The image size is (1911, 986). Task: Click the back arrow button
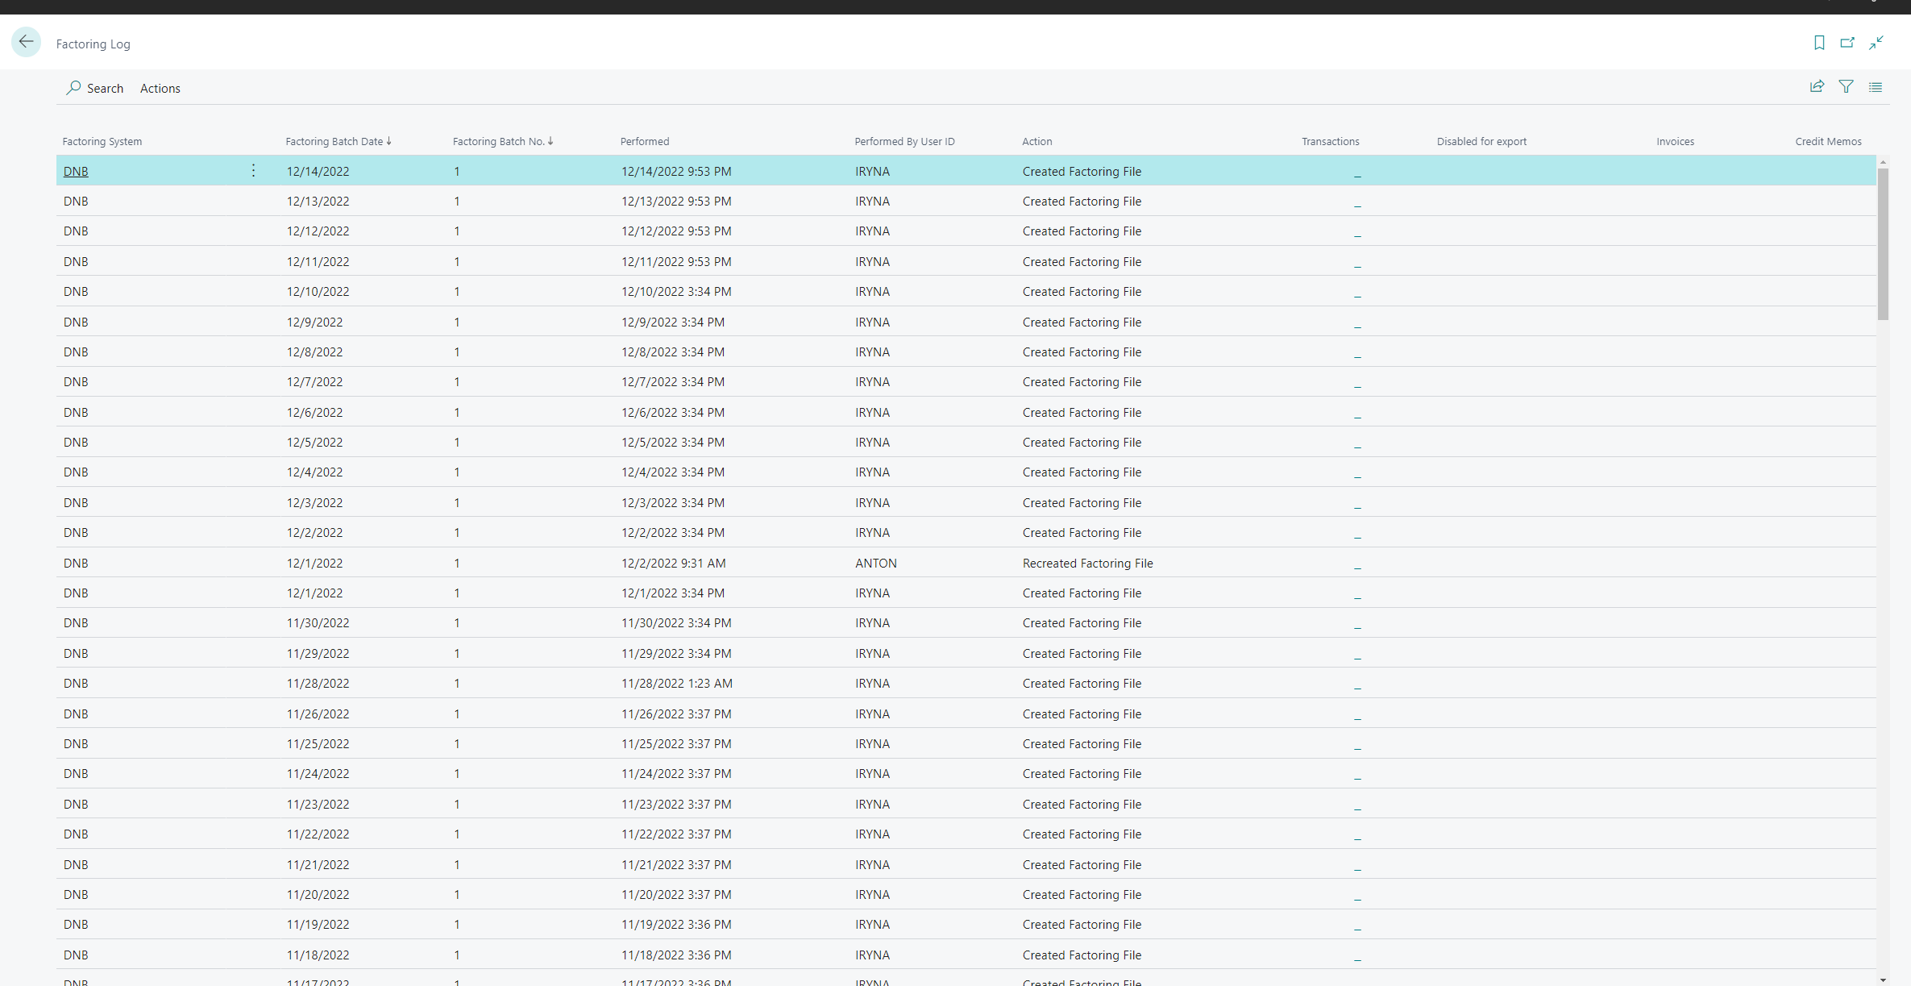point(26,42)
